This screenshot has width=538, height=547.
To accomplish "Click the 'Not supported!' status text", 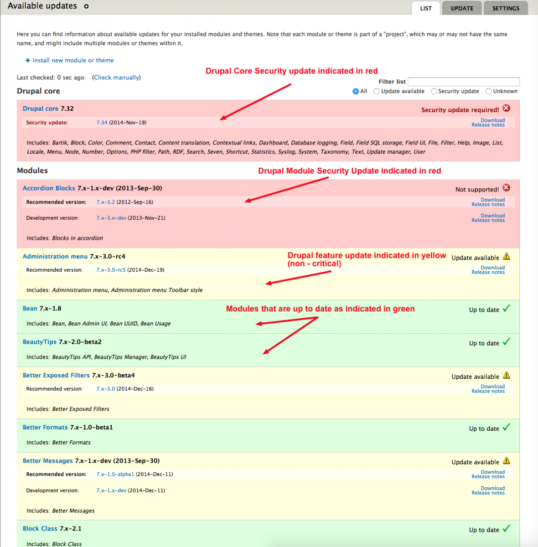I will 477,190.
